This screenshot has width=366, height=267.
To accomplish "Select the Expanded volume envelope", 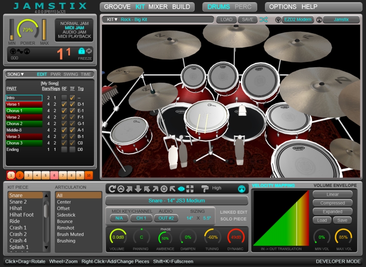I will click(332, 212).
